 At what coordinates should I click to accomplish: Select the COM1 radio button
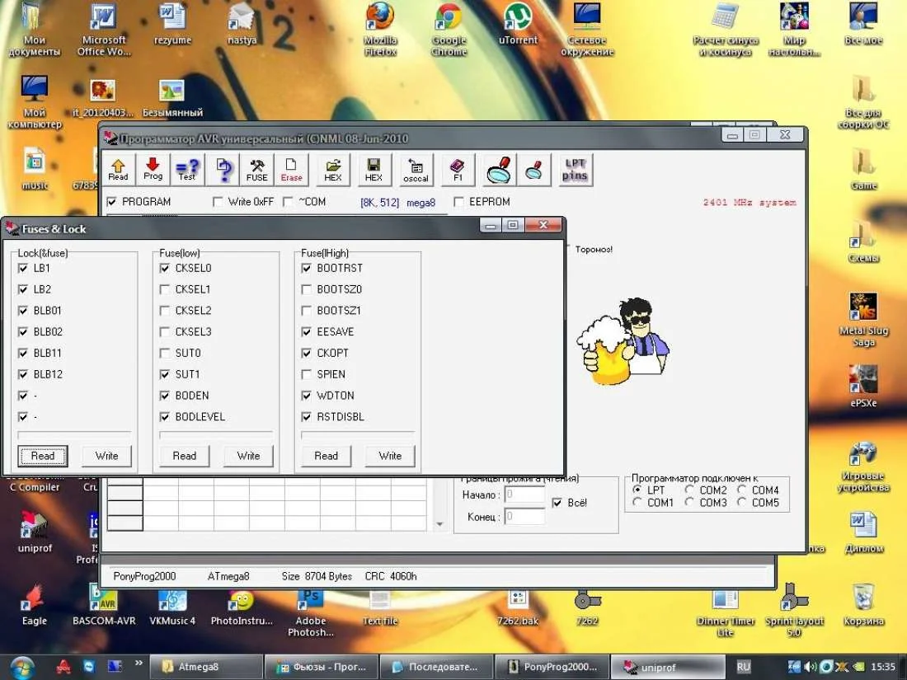tap(637, 503)
